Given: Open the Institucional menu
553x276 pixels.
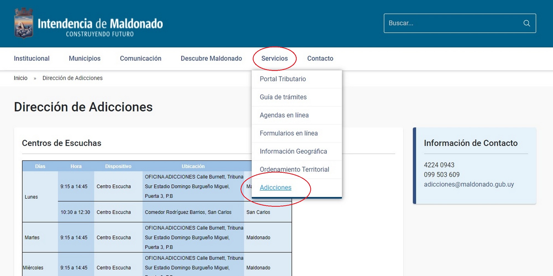Looking at the screenshot, I should 32,59.
